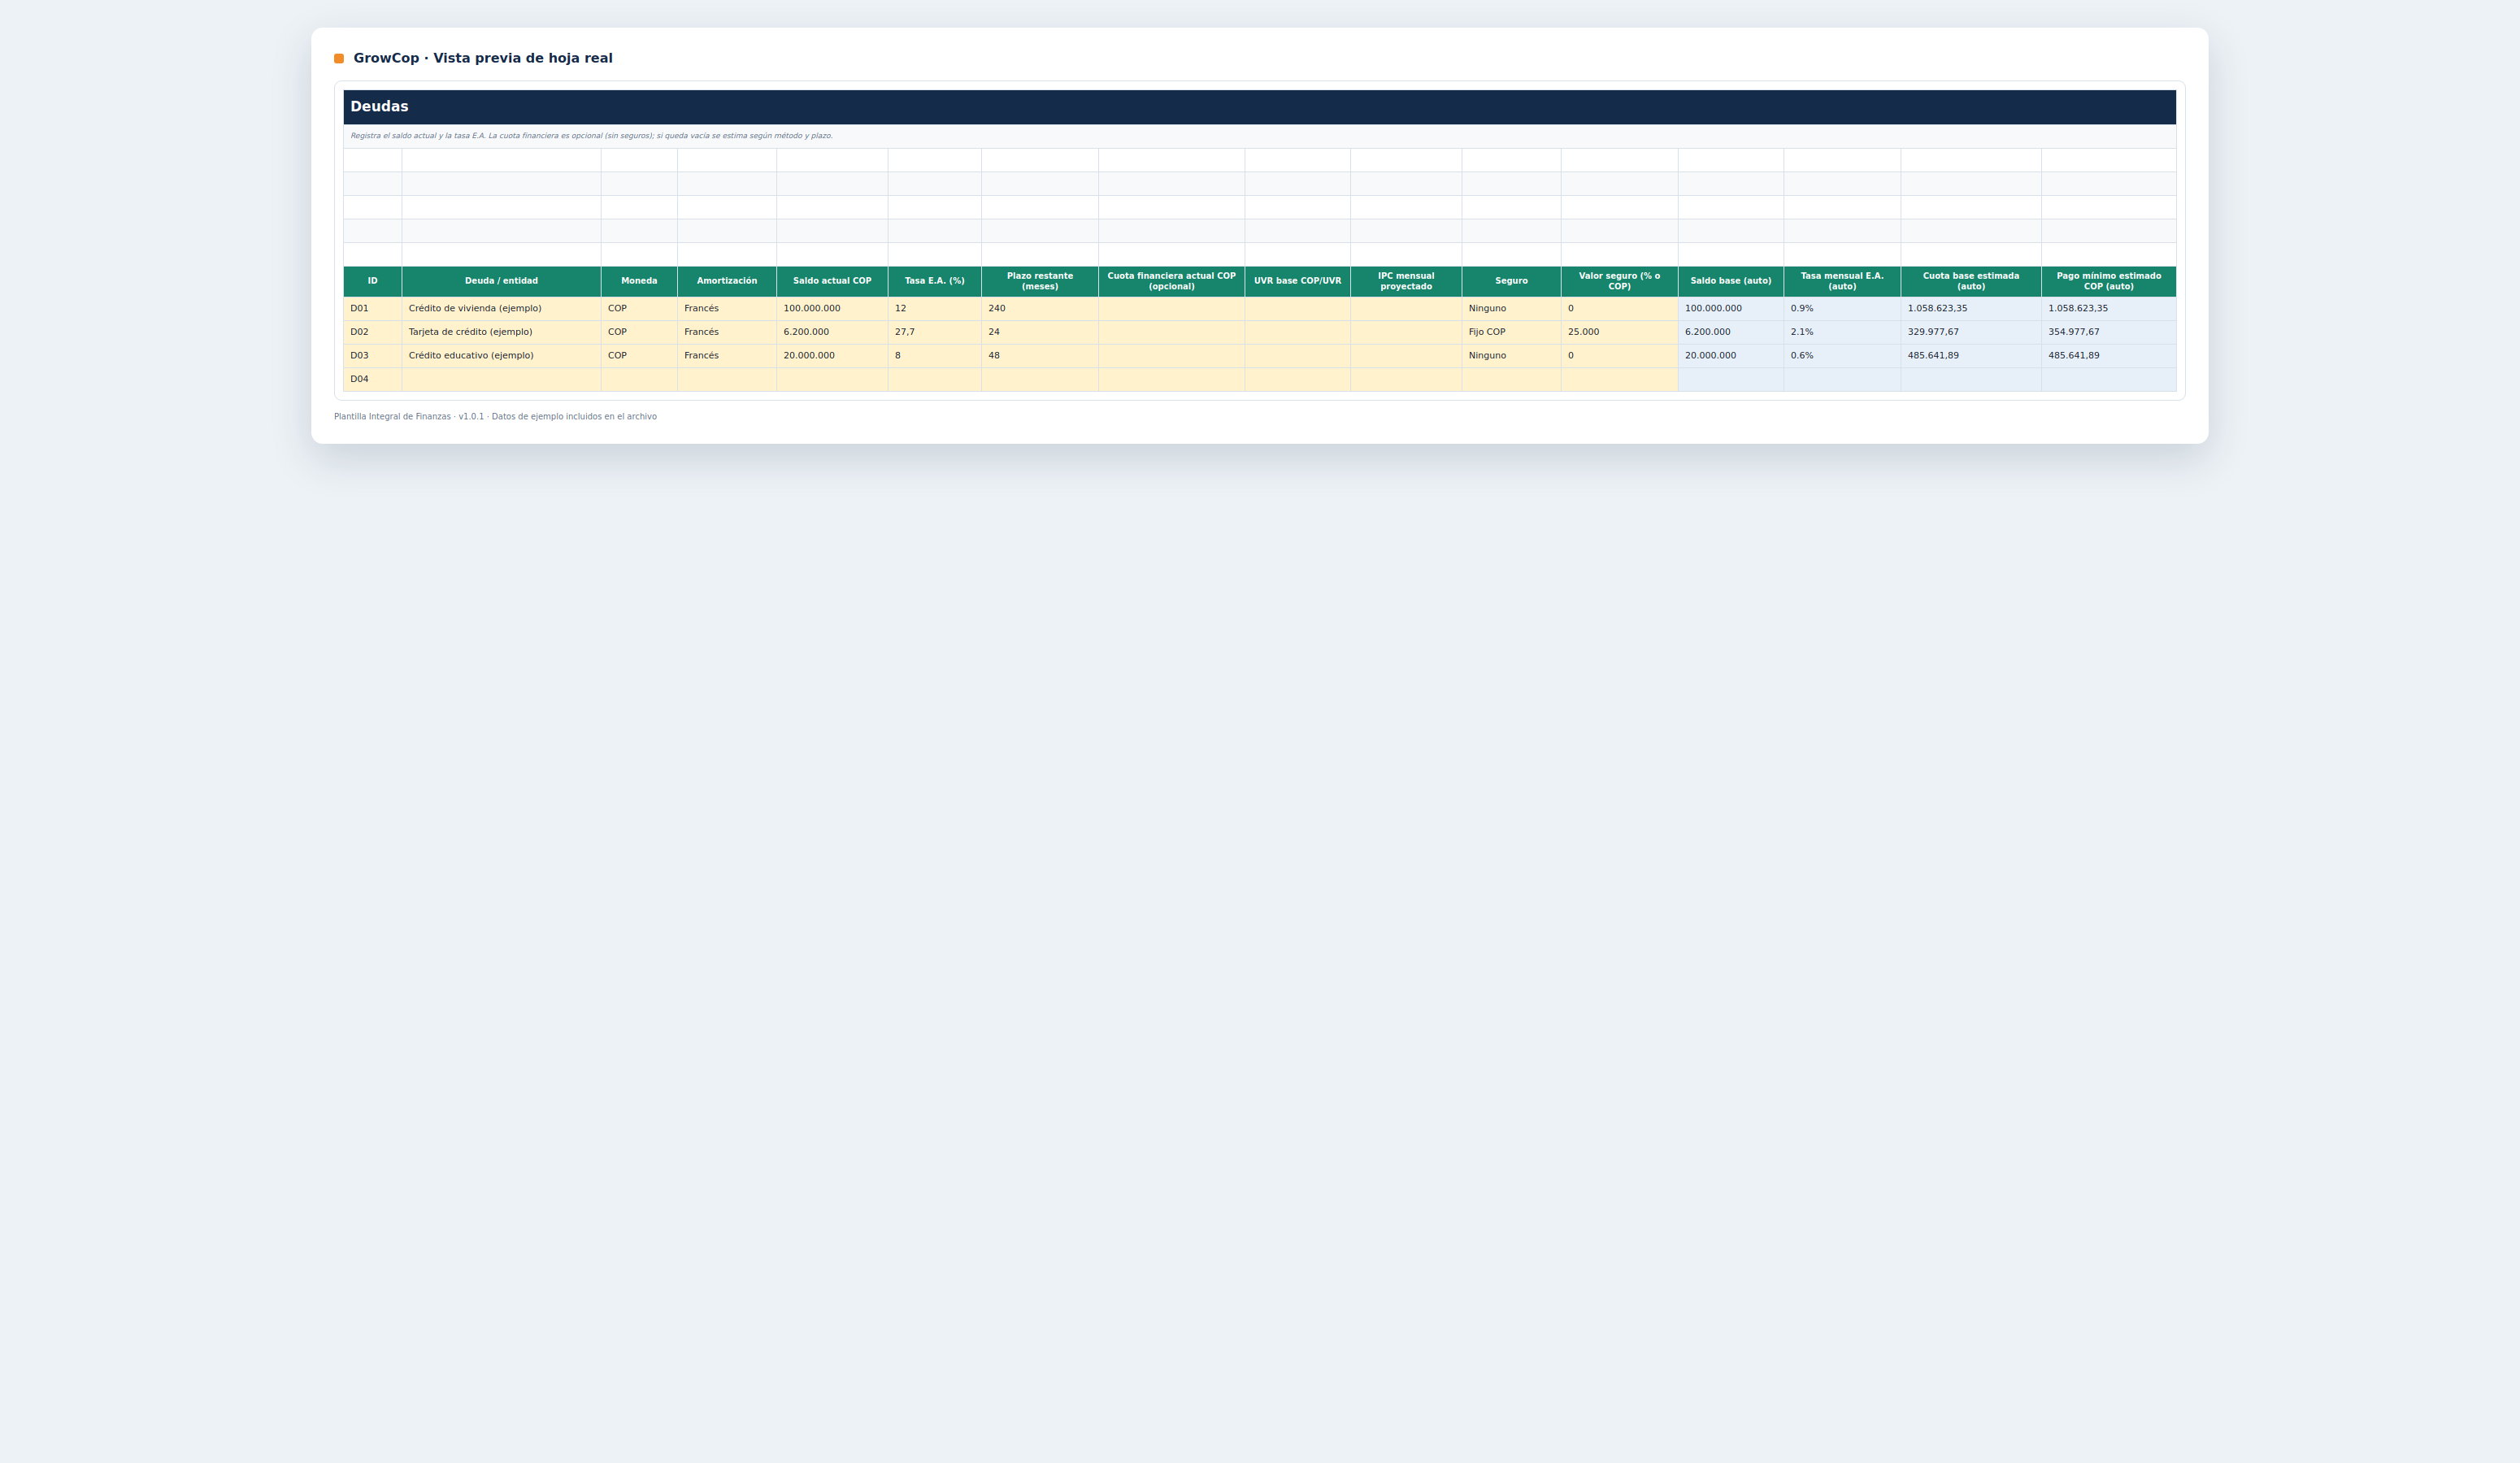Click the 'Cuota base estimada (auto)' header

1971,281
